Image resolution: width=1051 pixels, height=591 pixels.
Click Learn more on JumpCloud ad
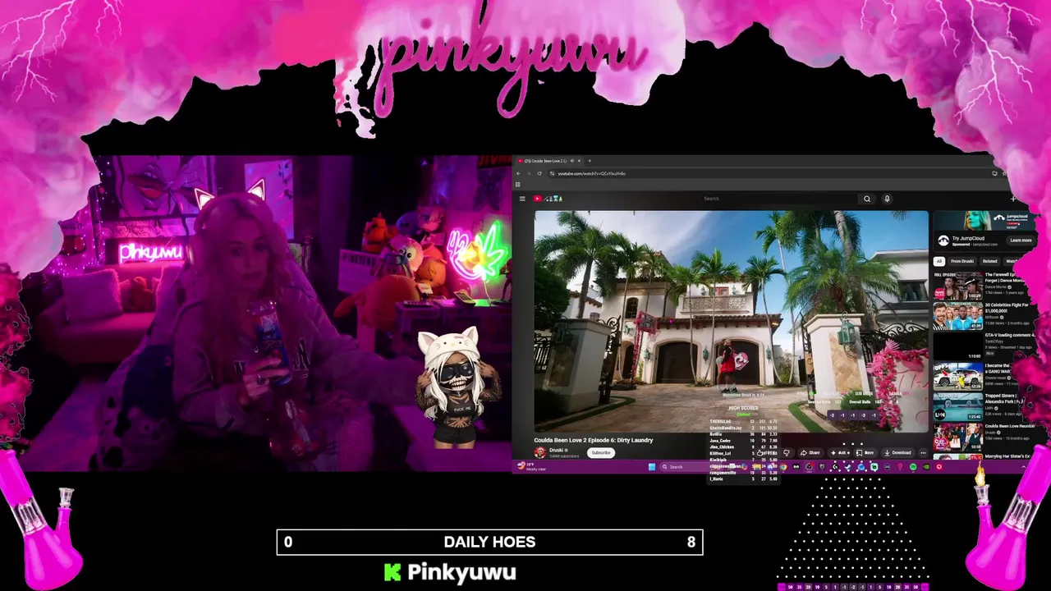[1021, 241]
